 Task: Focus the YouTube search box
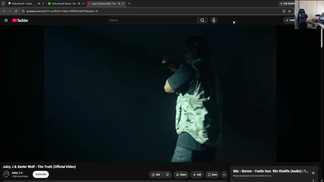(x=152, y=20)
